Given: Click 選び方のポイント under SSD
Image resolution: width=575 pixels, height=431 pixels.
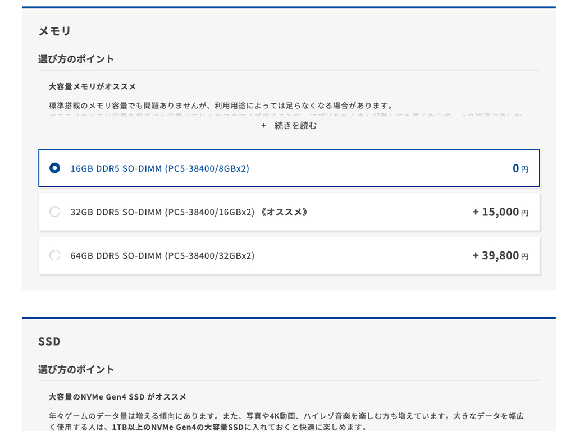Looking at the screenshot, I should [x=76, y=369].
